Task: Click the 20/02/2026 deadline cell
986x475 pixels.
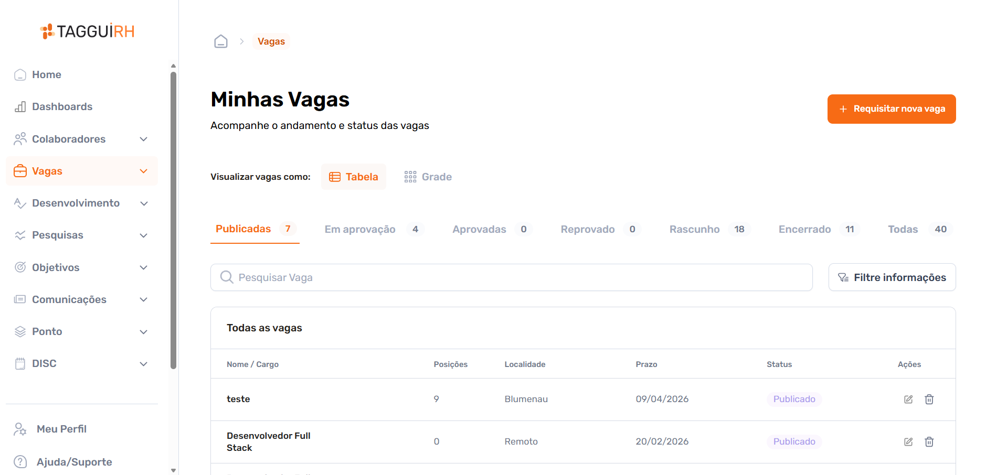Action: [662, 441]
